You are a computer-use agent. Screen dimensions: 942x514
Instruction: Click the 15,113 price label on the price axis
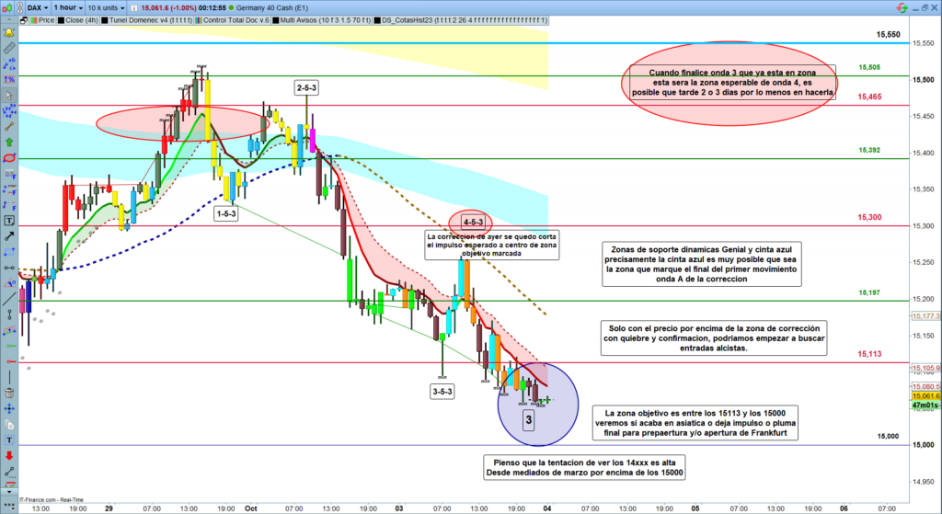(870, 354)
